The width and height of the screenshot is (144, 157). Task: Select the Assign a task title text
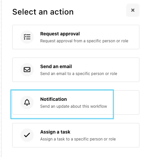coord(55,132)
